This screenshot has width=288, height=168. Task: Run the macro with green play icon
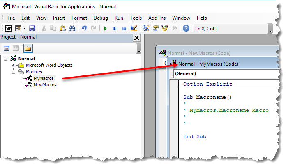click(105, 29)
